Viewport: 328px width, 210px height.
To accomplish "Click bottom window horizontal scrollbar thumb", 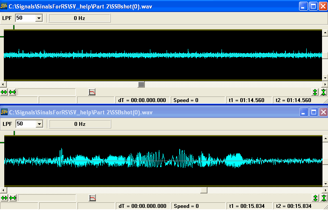I will click(x=204, y=190).
